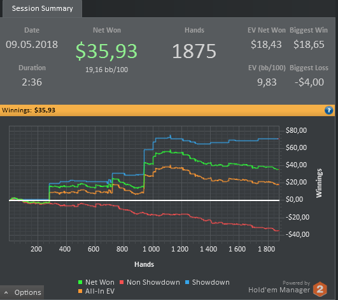Toggle the All-In EV legend swatch

[x=80, y=291]
